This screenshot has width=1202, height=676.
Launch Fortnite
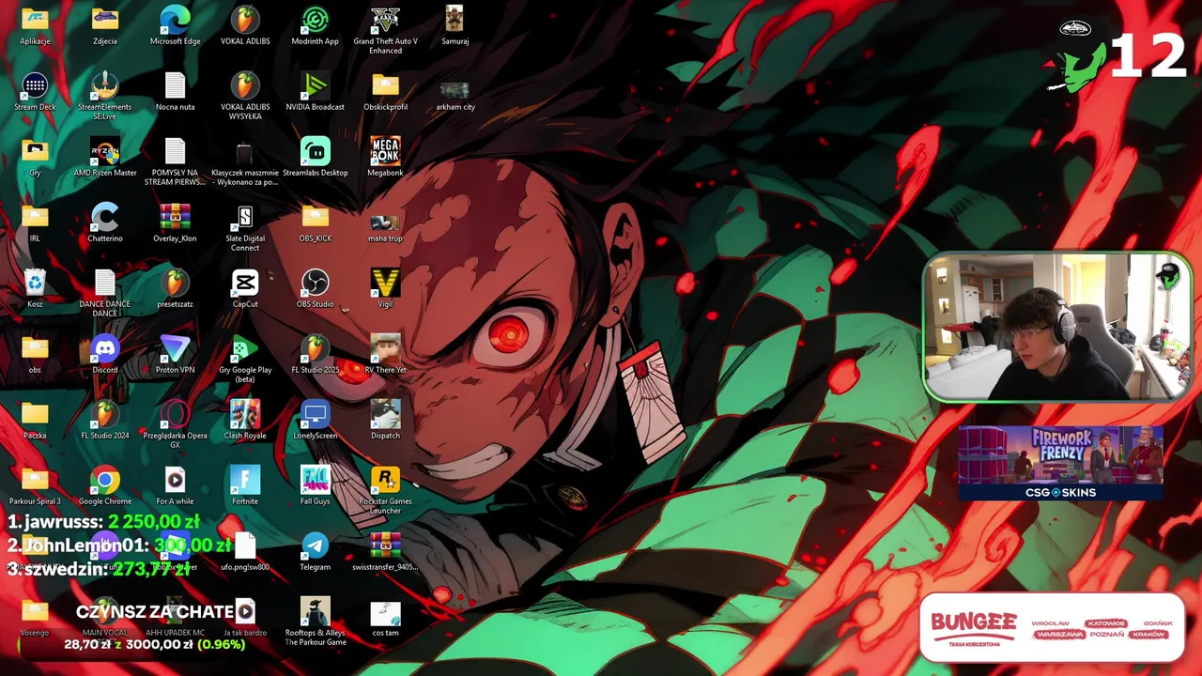pos(245,486)
